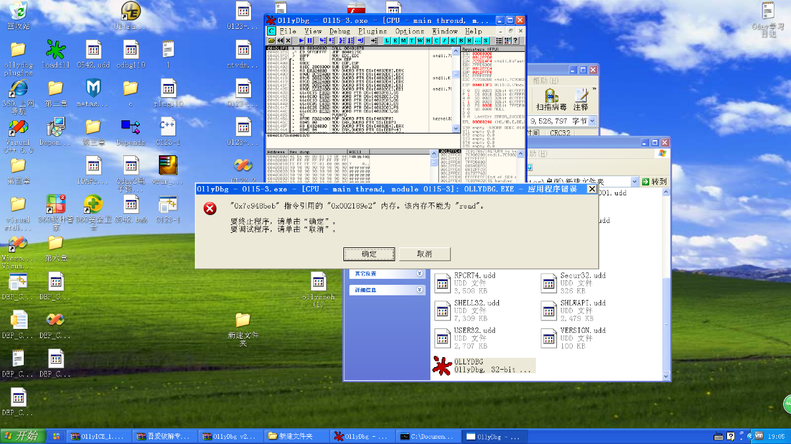Image resolution: width=791 pixels, height=444 pixels.
Task: Show Breakpoints with B button
Action: (x=461, y=41)
